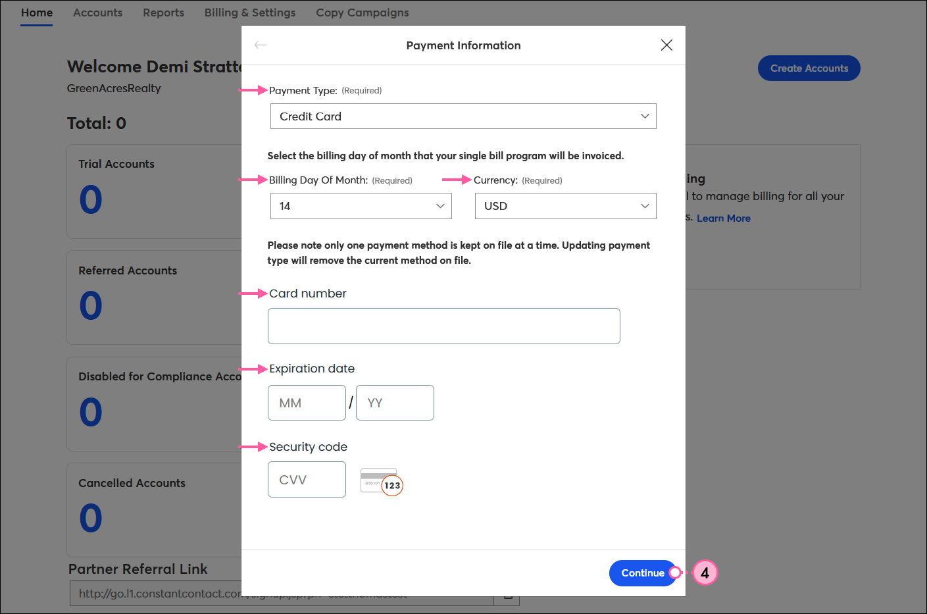Image resolution: width=927 pixels, height=614 pixels.
Task: Follow the Learn More link
Action: point(724,218)
